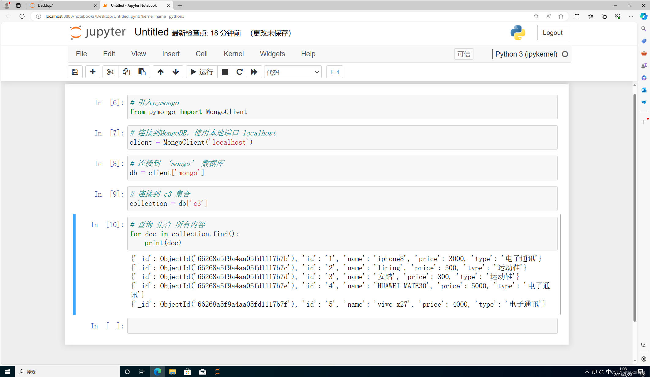Click the Save (floppy disk) icon
This screenshot has width=650, height=377.
(x=75, y=72)
